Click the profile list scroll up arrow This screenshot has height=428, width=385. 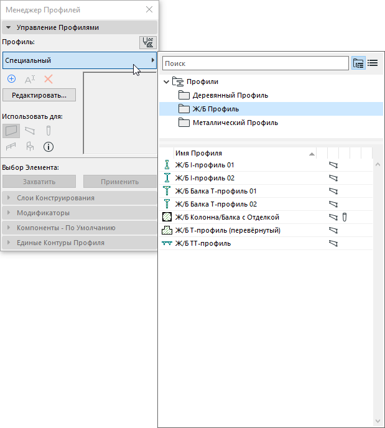pyautogui.click(x=378, y=164)
